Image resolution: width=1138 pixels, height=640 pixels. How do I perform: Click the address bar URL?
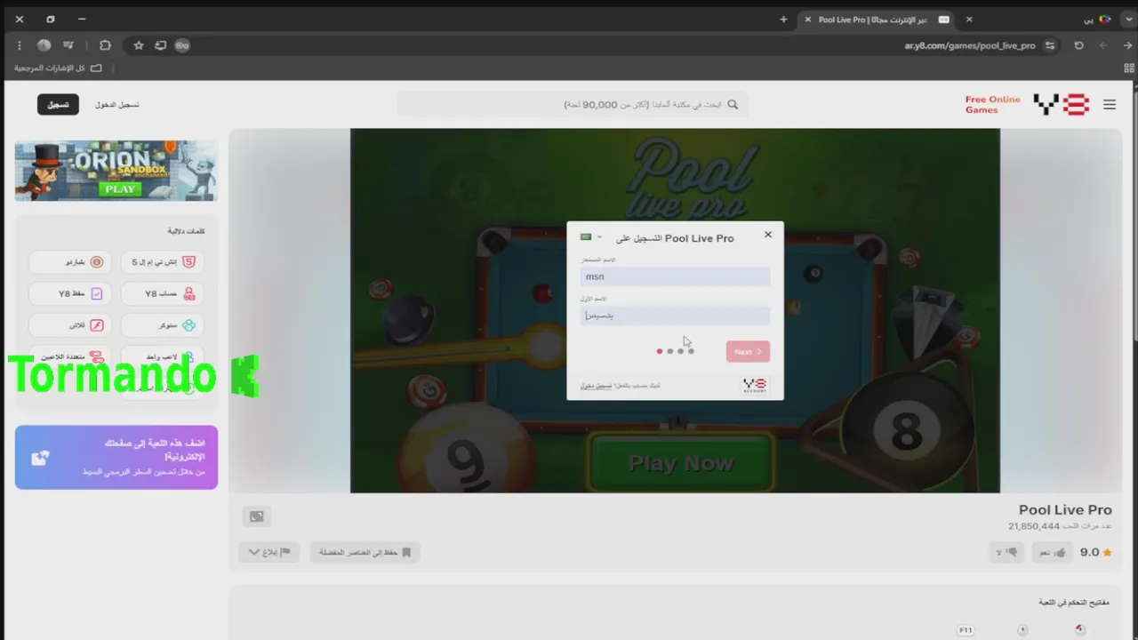(x=970, y=45)
